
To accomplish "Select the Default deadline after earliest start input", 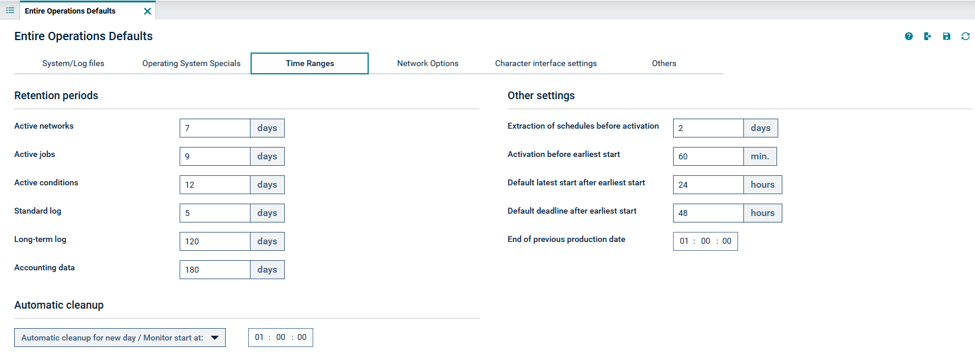I will click(708, 213).
